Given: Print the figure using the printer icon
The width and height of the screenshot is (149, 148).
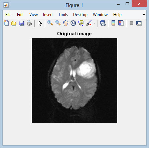Looking at the screenshot, I should coord(29,23).
